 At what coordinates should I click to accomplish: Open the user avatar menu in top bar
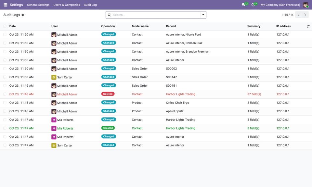coord(305,5)
